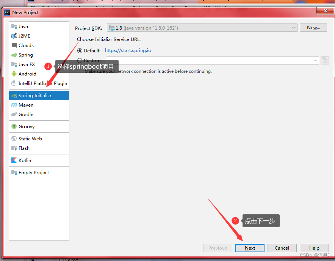Choose Spring Initializr in the list
335x261 pixels.
(x=39, y=96)
